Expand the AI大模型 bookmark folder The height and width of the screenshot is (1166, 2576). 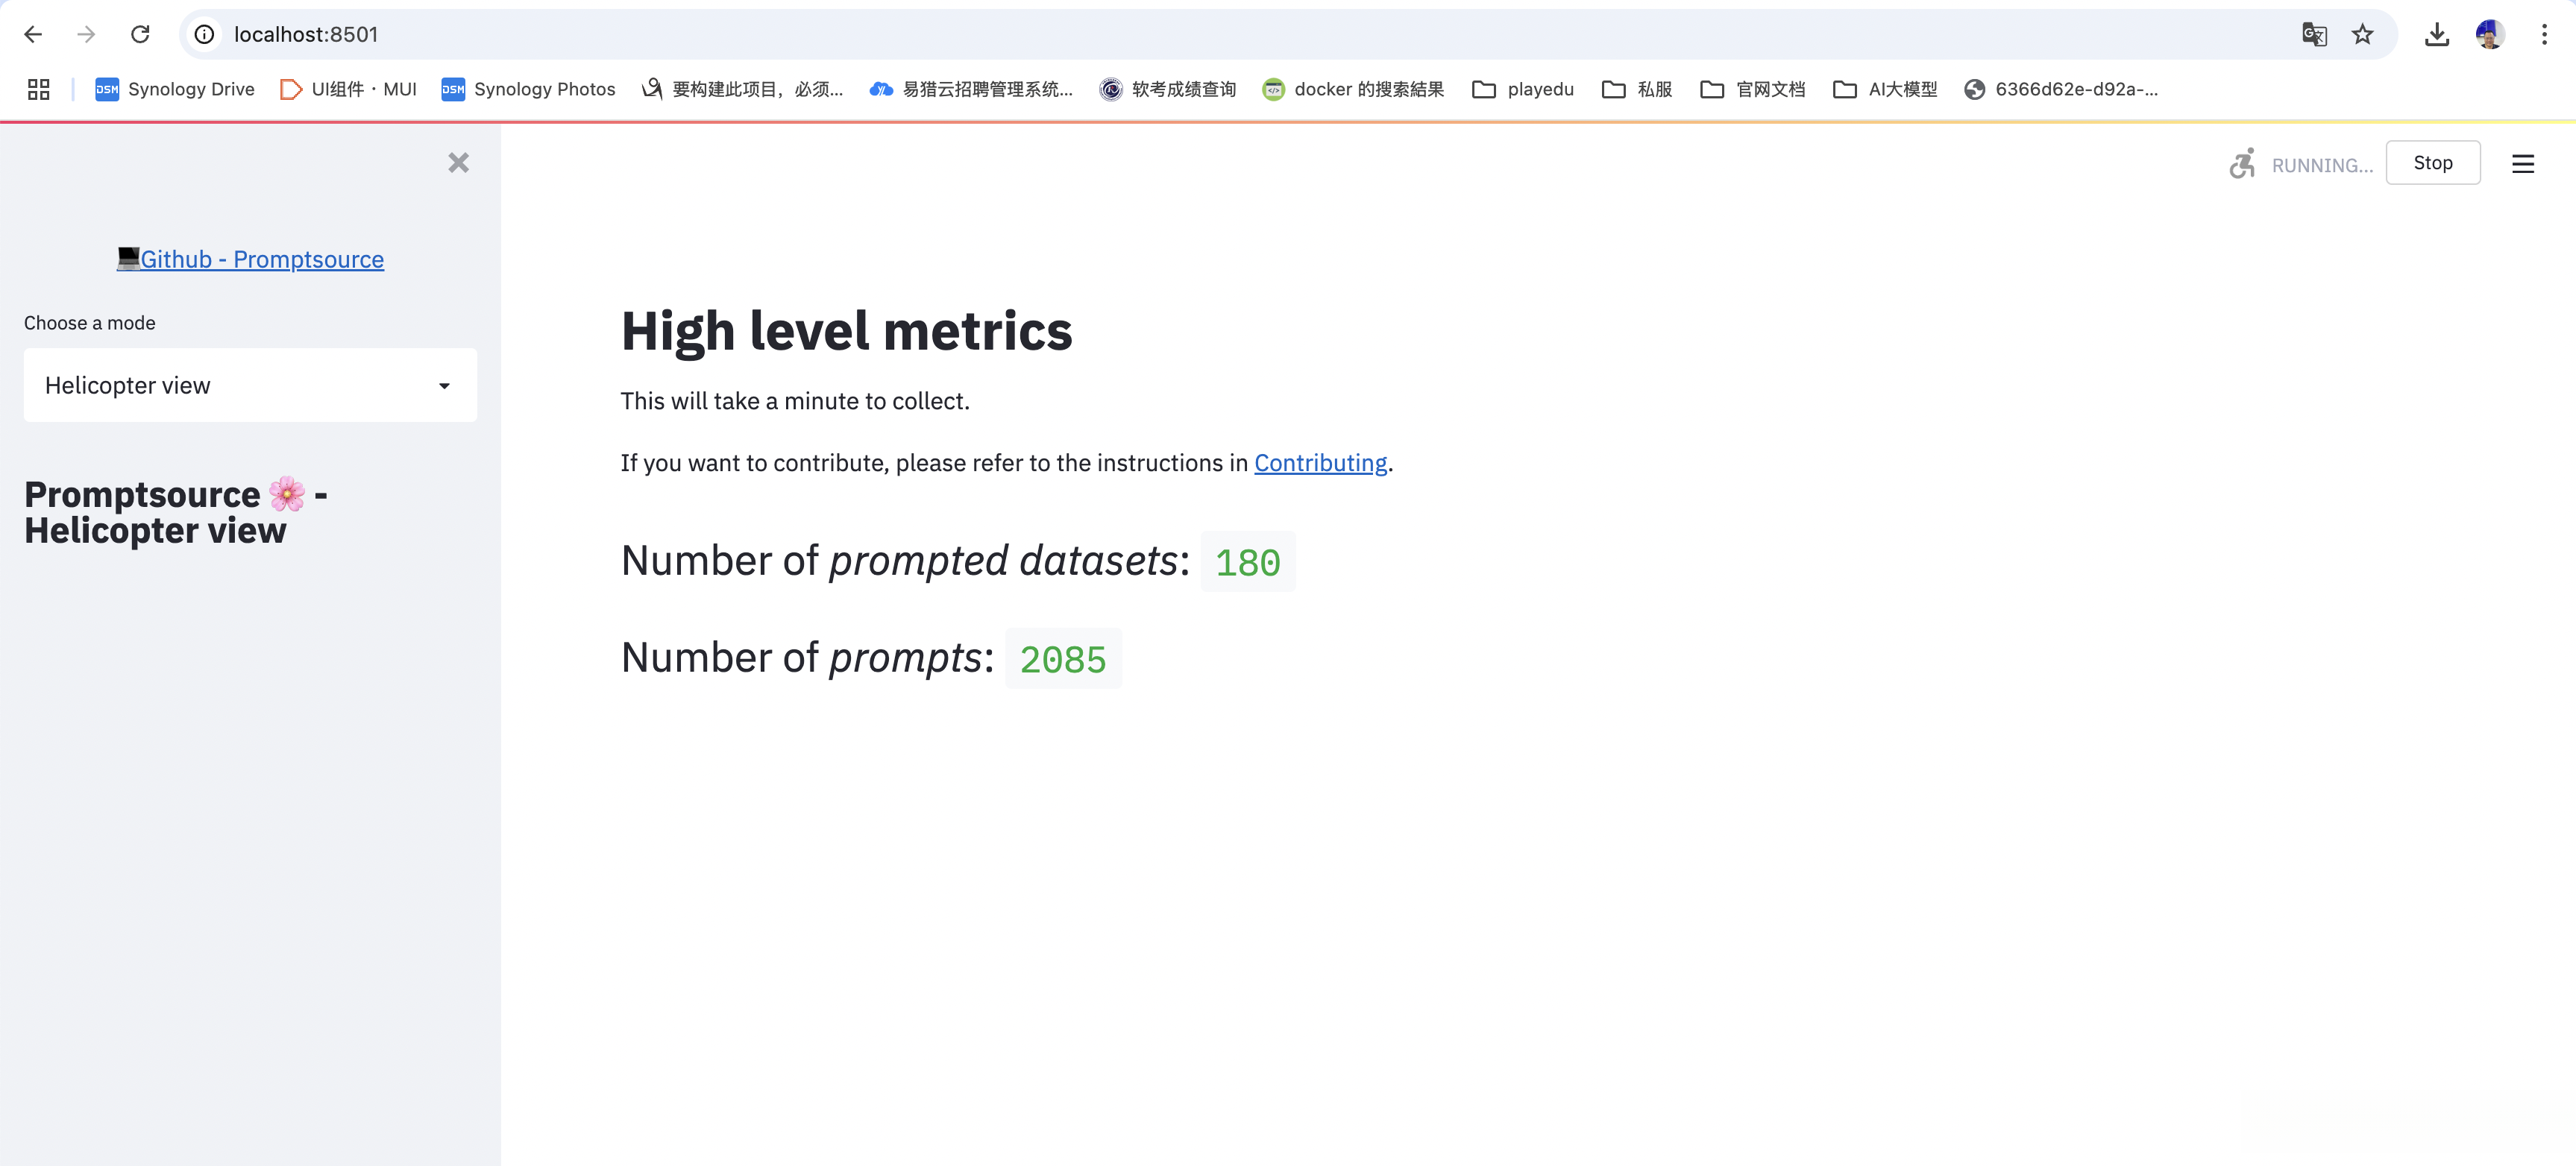tap(1885, 89)
